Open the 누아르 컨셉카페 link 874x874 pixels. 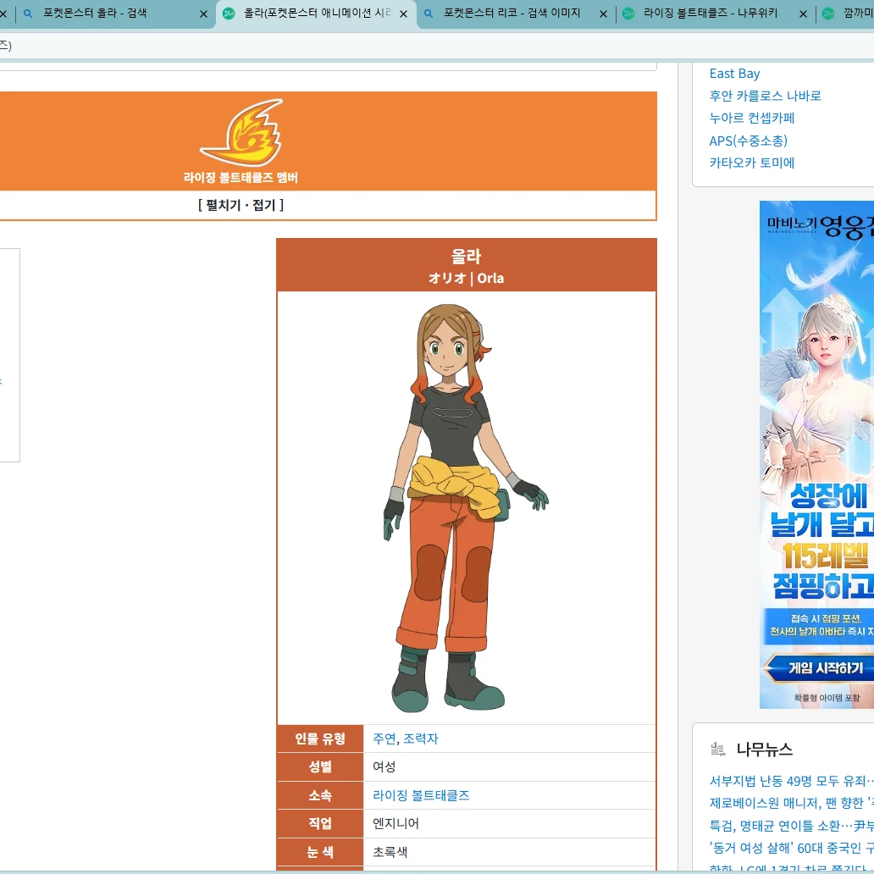pyautogui.click(x=752, y=119)
